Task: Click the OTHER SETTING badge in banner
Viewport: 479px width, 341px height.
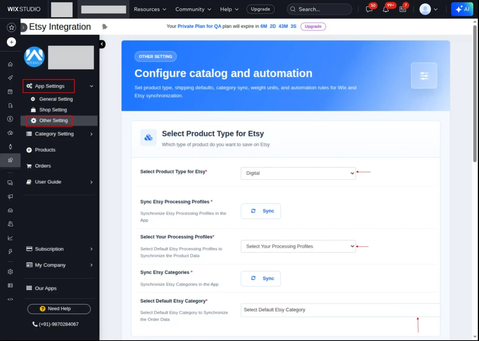Action: (x=156, y=56)
